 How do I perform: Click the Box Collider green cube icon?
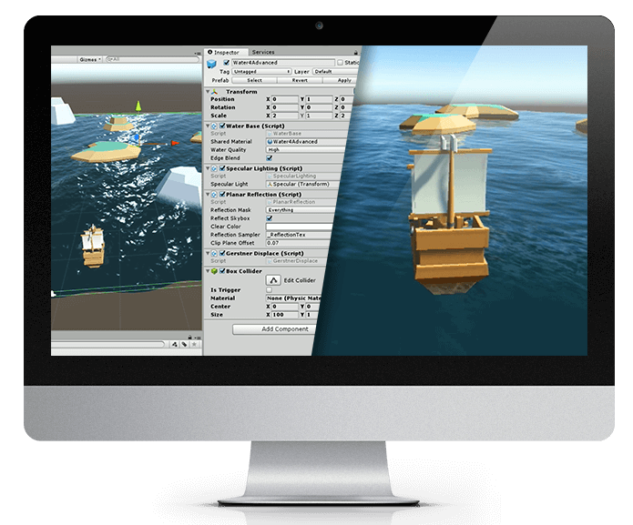point(215,270)
